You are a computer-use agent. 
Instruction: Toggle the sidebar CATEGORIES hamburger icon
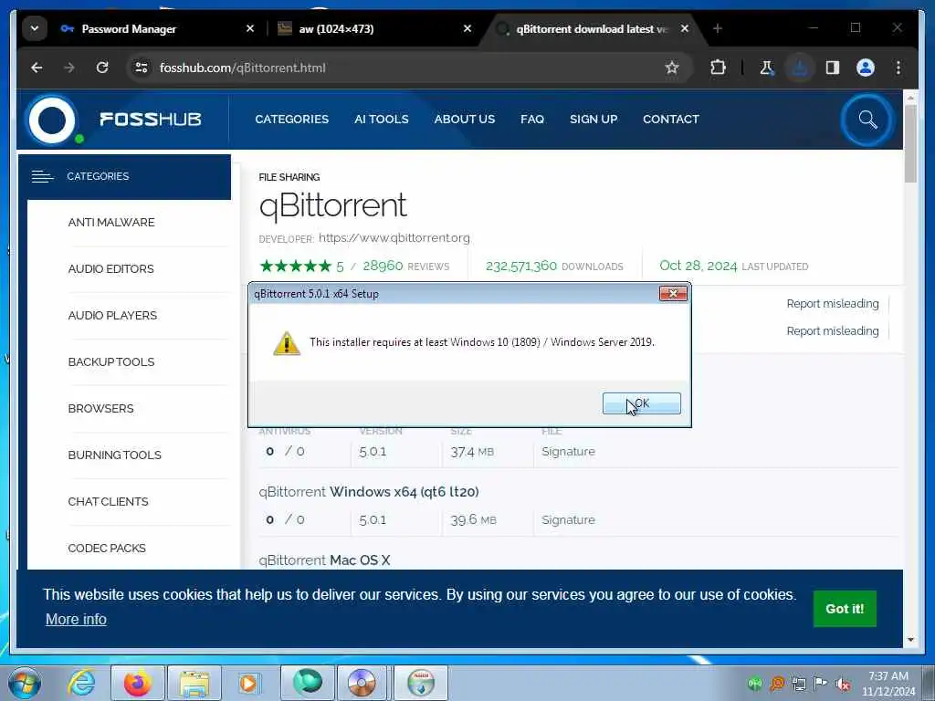[42, 176]
